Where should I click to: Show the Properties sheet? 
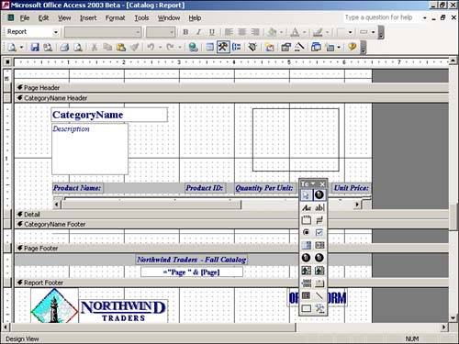[x=285, y=47]
